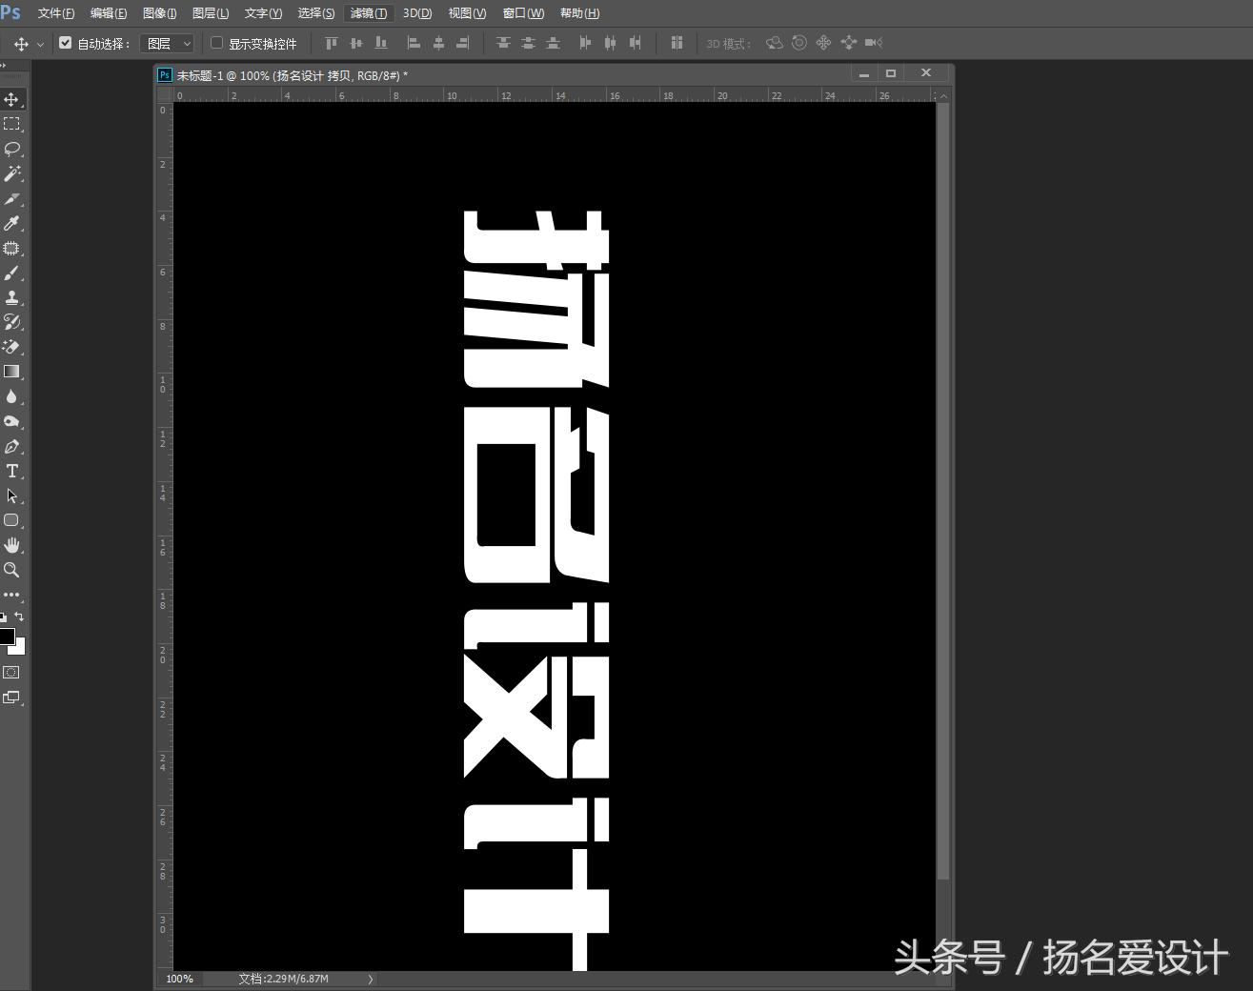The height and width of the screenshot is (991, 1253).
Task: Open the 自动选择 target dropdown showing 图层
Action: point(167,43)
